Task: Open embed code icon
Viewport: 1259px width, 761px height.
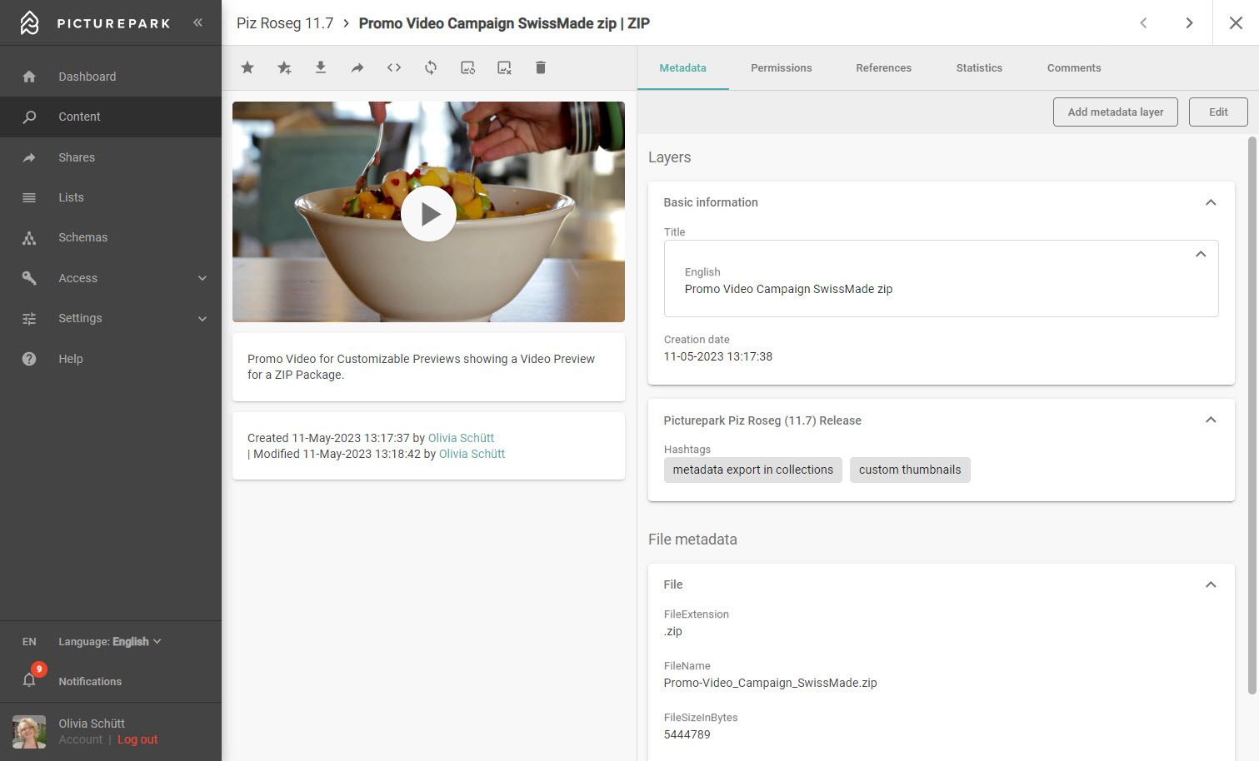Action: coord(394,67)
